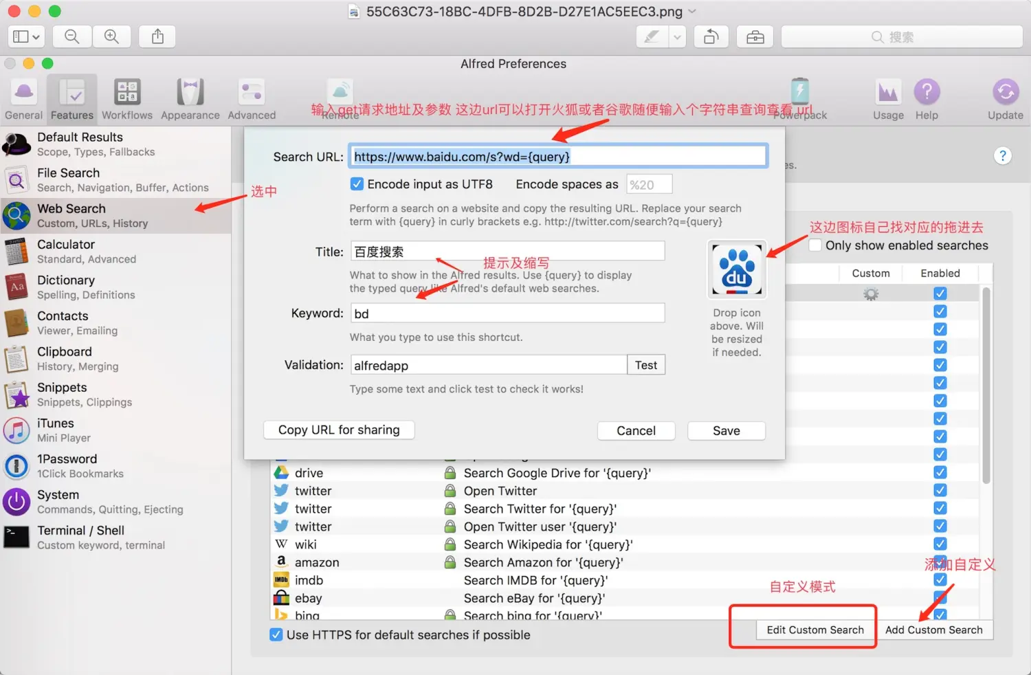
Task: Toggle Only show enabled searches checkbox
Action: click(x=815, y=245)
